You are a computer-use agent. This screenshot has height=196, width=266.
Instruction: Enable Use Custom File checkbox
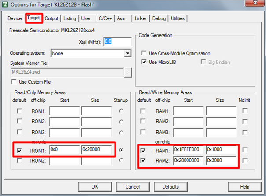14,82
